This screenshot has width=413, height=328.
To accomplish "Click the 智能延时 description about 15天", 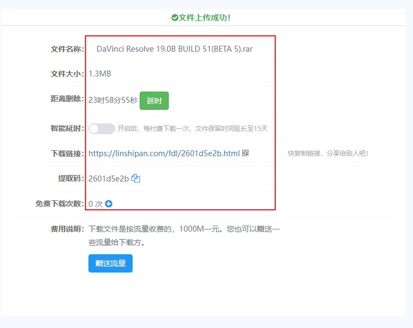I will [192, 128].
